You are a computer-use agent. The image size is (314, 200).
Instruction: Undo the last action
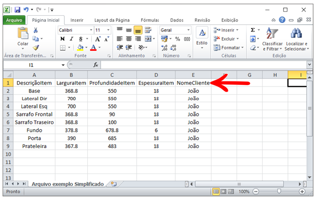pyautogui.click(x=26, y=9)
